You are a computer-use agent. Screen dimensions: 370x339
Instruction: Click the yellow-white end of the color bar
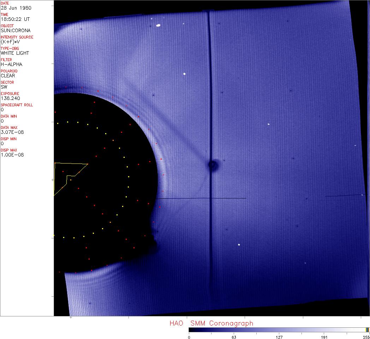367,330
